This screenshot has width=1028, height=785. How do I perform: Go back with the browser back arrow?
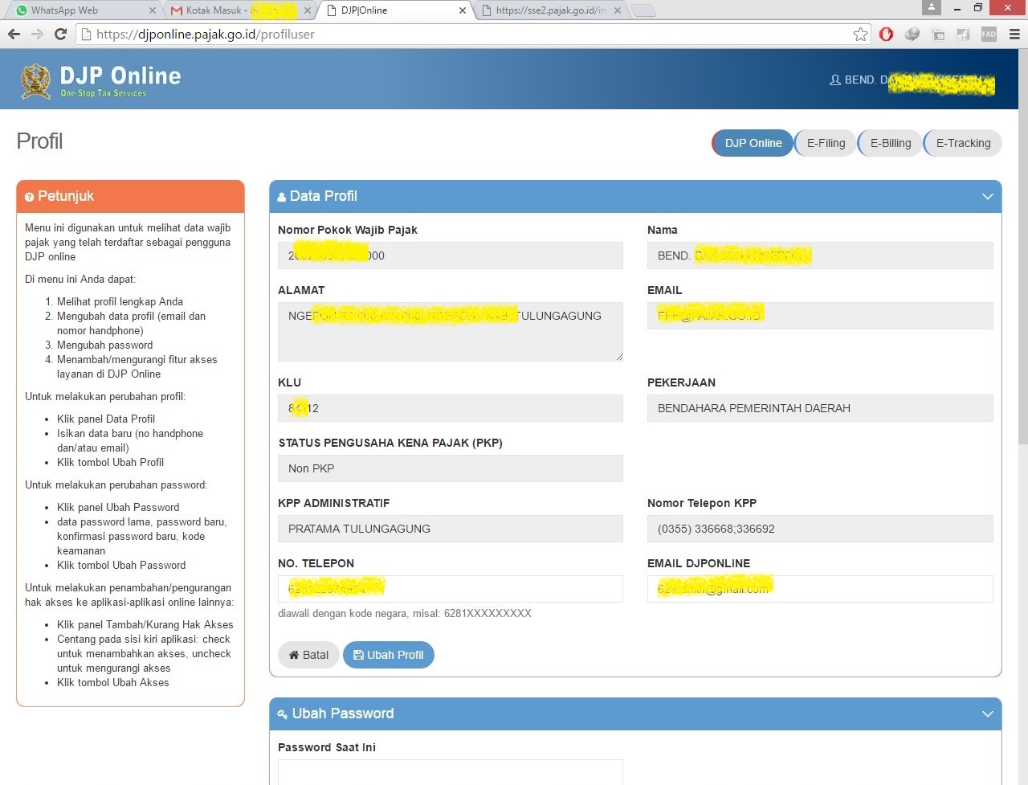click(x=14, y=34)
